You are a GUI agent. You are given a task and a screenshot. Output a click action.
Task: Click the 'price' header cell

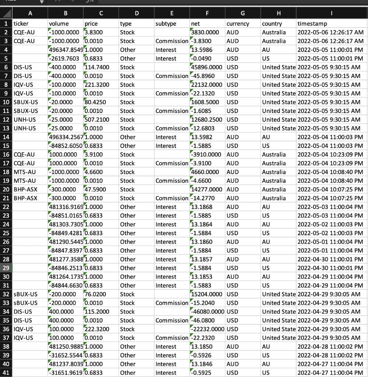point(101,24)
